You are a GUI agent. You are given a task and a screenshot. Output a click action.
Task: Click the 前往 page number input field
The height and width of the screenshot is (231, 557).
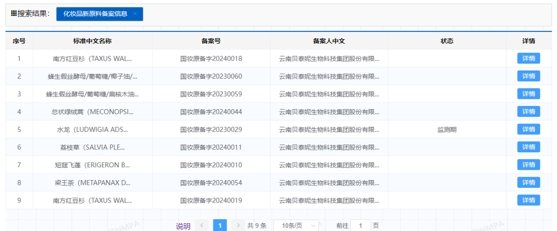click(x=361, y=225)
